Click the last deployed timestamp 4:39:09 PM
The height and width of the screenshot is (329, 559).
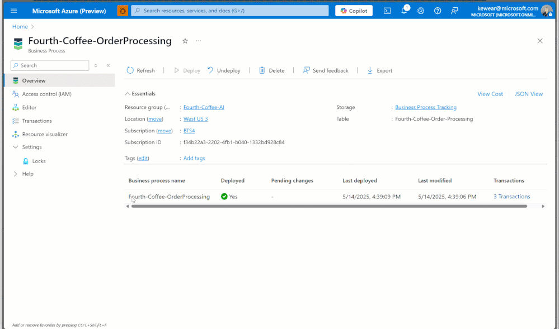point(372,197)
